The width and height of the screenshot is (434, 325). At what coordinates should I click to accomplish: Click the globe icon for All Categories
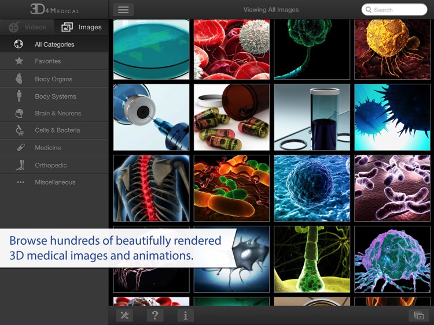coord(19,44)
